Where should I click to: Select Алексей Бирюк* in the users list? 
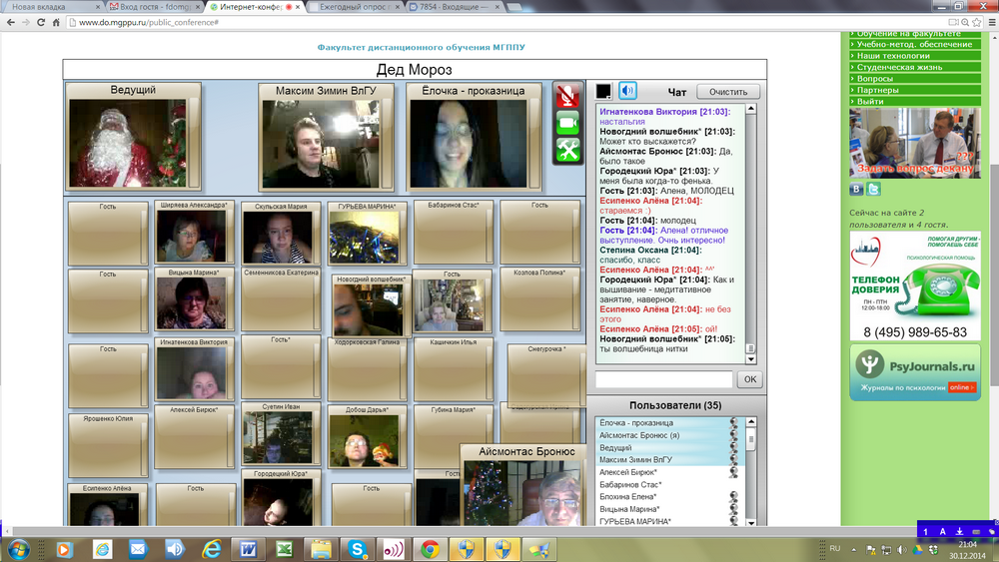click(x=667, y=472)
